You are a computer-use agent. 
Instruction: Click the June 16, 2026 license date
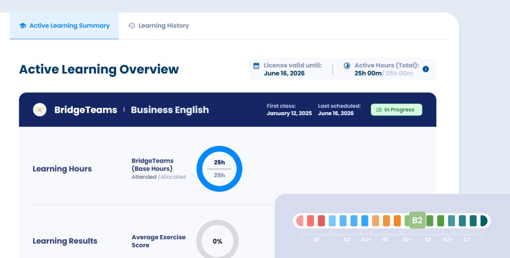pos(284,73)
